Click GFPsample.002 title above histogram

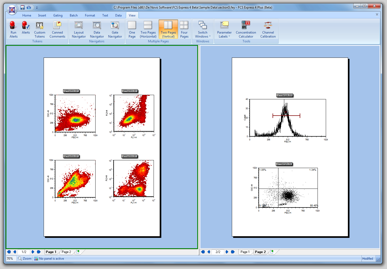click(285, 95)
